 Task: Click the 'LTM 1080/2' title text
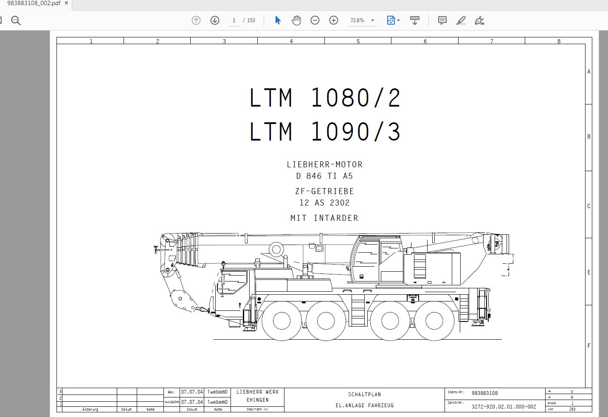[x=325, y=98]
